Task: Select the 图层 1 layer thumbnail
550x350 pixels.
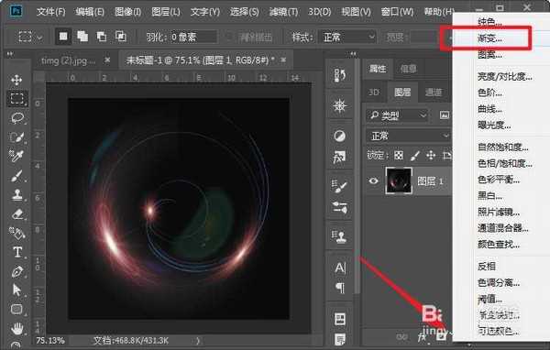Action: point(399,180)
